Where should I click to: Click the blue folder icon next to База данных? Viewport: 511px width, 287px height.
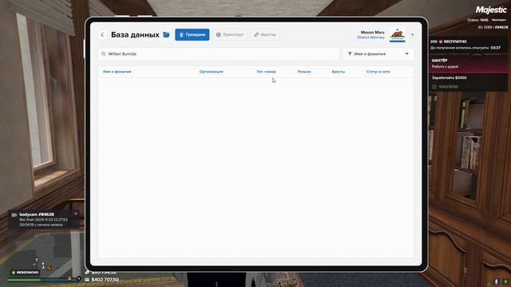pyautogui.click(x=166, y=34)
